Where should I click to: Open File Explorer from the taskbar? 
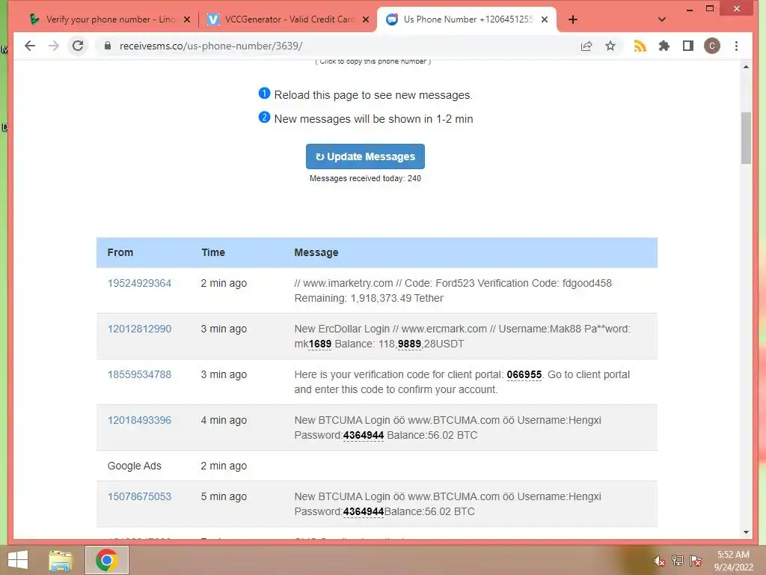pyautogui.click(x=61, y=560)
